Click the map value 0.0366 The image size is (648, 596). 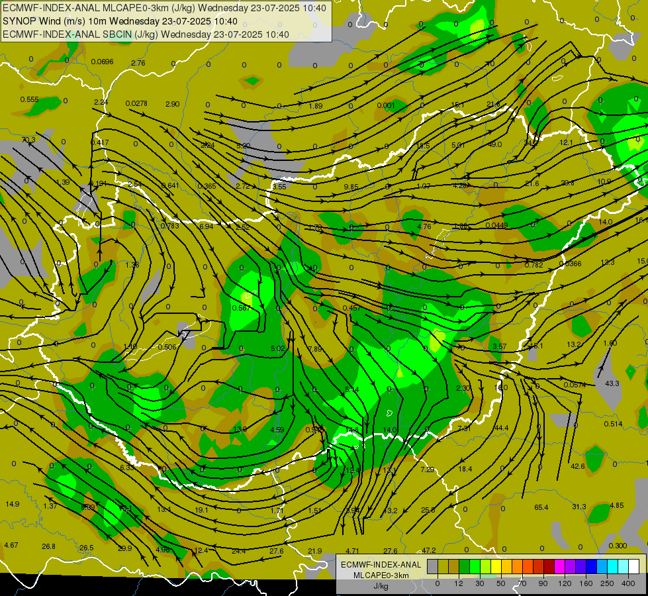[x=570, y=264]
